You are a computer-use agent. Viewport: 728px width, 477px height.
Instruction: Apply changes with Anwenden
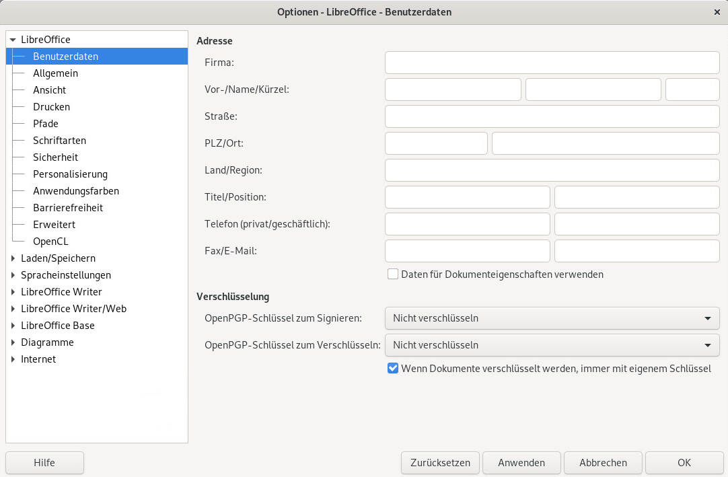pos(521,463)
